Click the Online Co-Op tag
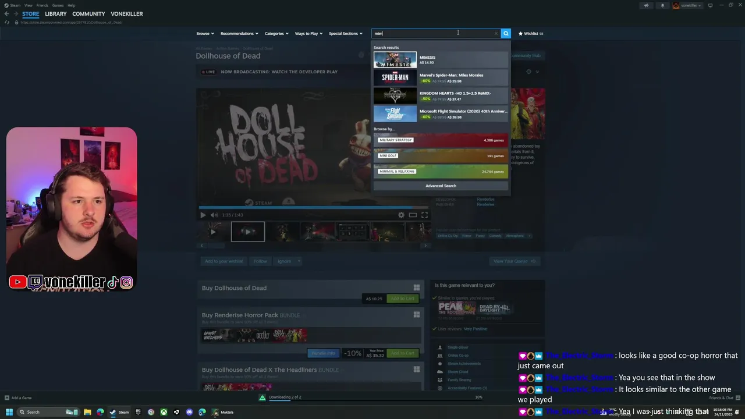745x419 pixels. (x=448, y=236)
